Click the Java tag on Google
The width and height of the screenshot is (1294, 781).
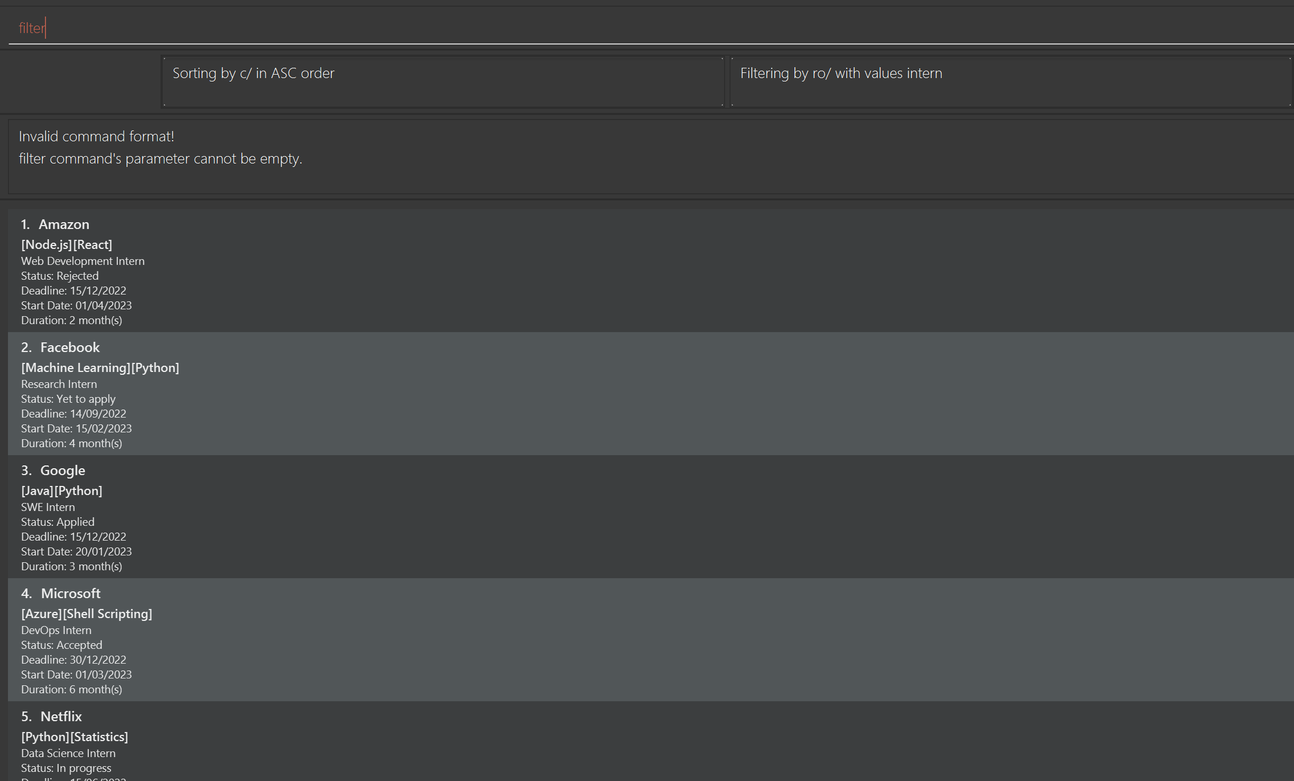pyautogui.click(x=37, y=491)
